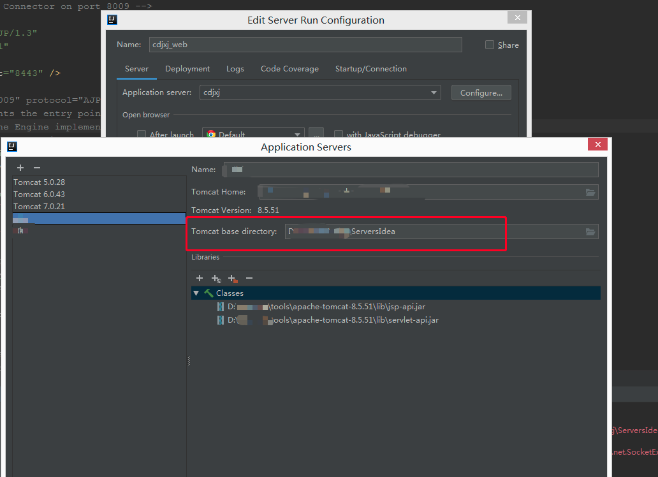
Task: Browse for Tomcat base directory folder
Action: click(590, 231)
